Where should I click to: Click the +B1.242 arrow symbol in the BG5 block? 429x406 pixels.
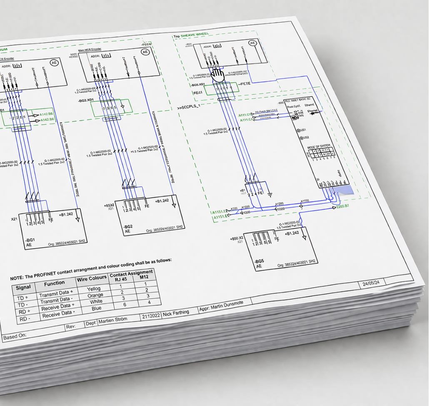click(304, 237)
